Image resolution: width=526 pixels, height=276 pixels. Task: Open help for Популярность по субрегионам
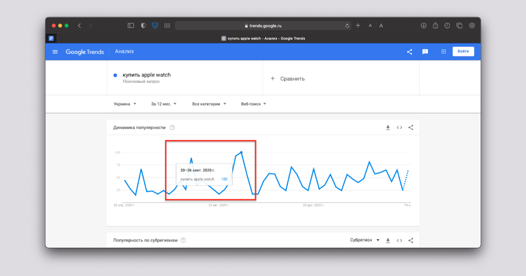(x=183, y=241)
